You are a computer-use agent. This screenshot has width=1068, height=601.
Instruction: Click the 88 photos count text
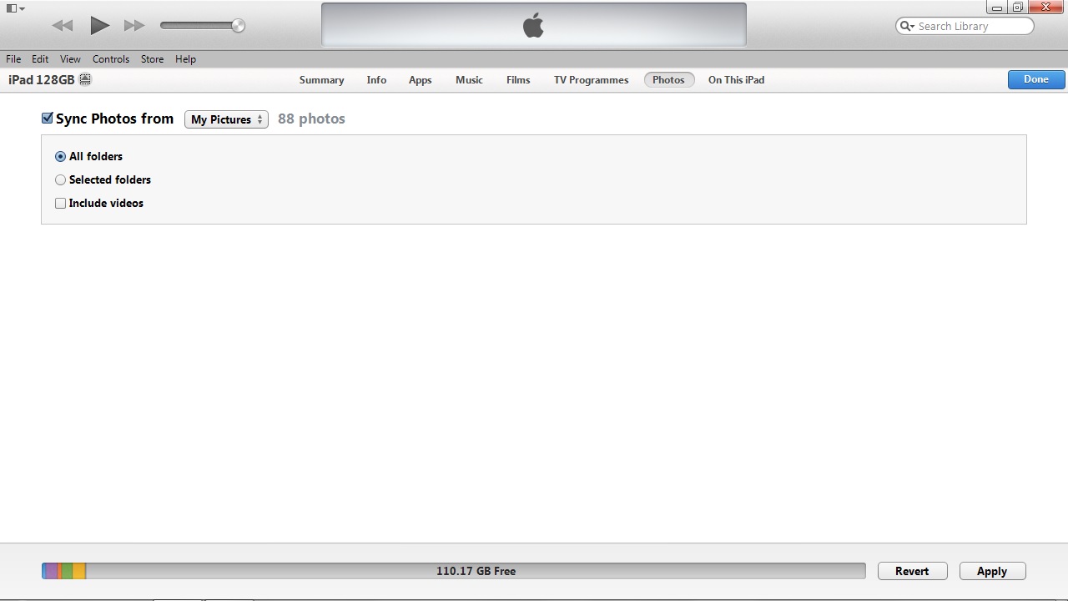311,119
